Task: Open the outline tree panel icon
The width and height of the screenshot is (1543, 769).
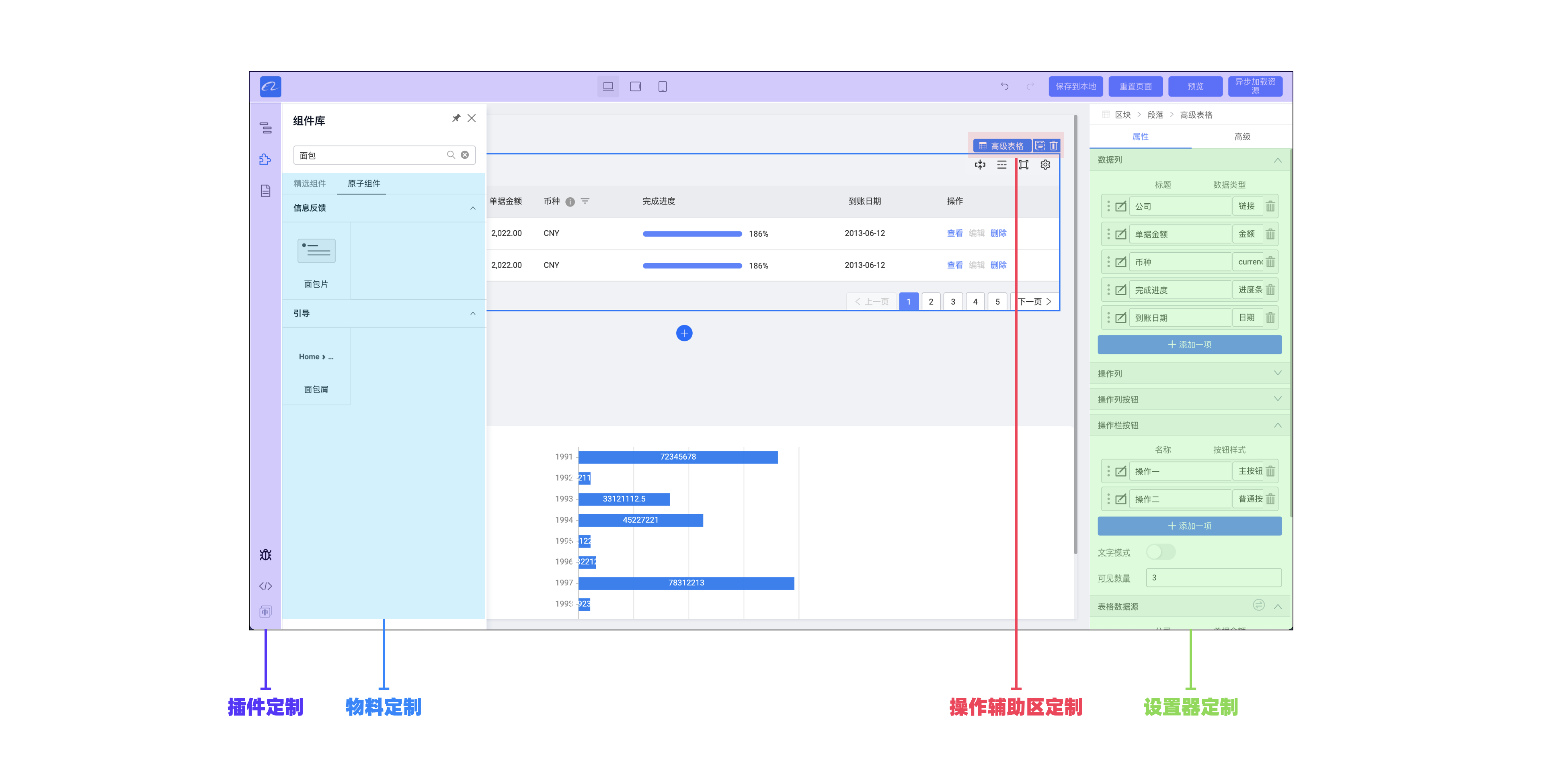Action: click(x=265, y=128)
